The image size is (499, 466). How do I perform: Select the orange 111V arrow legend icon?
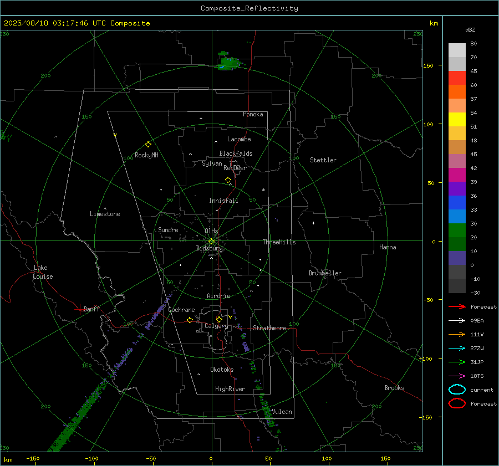coord(457,334)
